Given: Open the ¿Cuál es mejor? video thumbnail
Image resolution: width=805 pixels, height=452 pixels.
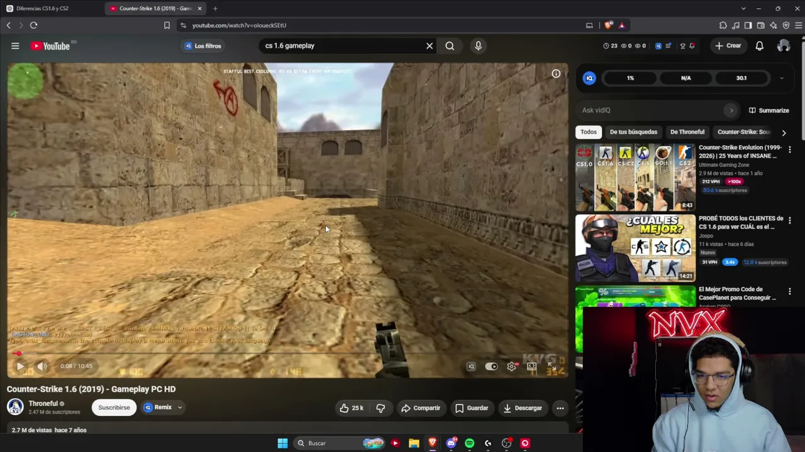Looking at the screenshot, I should click(635, 249).
